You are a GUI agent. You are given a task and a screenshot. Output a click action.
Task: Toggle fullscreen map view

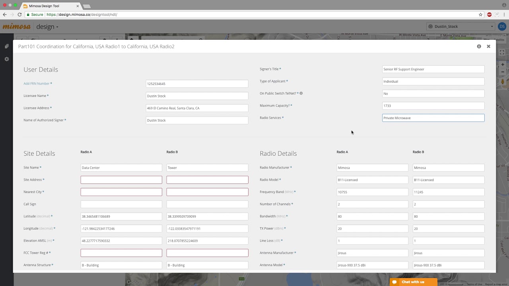coord(502,52)
